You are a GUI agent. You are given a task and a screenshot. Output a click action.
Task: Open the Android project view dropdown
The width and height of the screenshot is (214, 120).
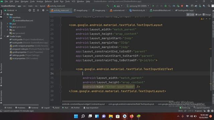[x=10, y=10]
